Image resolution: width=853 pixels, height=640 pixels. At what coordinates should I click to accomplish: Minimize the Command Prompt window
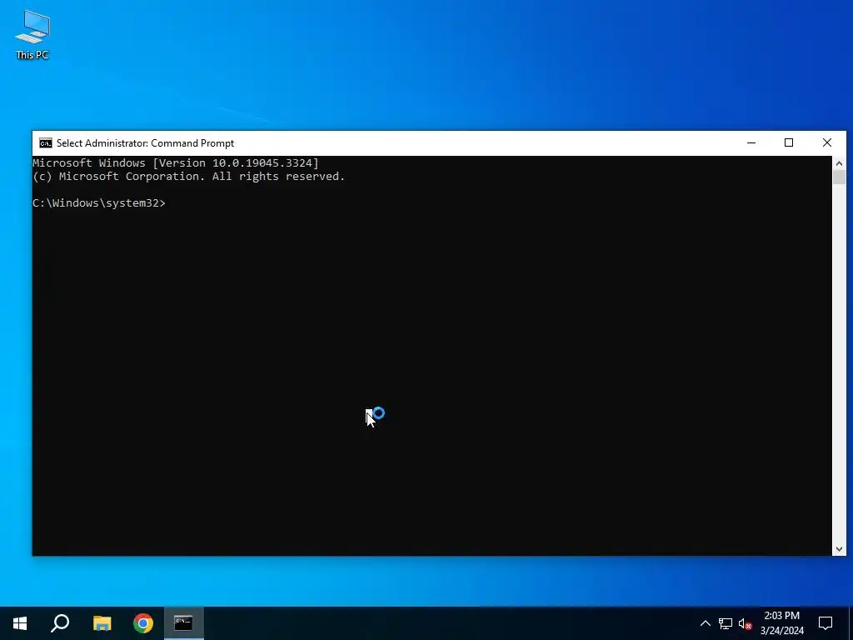(x=751, y=142)
